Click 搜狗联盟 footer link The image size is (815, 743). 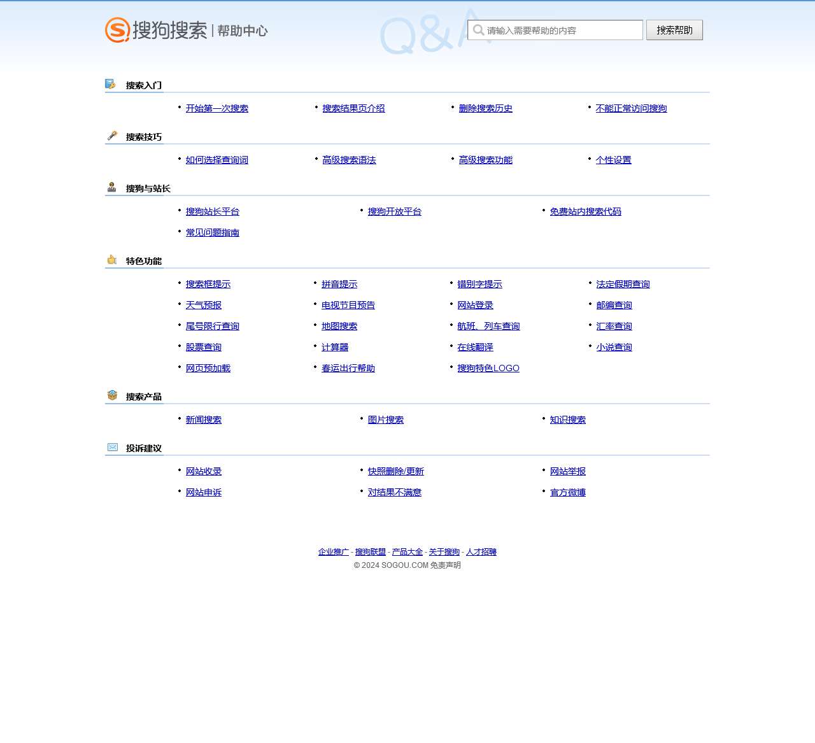(371, 552)
